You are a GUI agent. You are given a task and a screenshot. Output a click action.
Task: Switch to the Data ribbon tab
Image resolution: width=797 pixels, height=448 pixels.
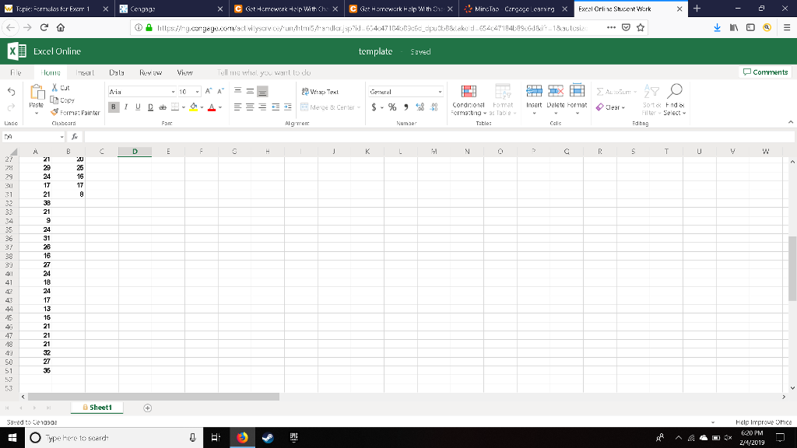pyautogui.click(x=117, y=72)
